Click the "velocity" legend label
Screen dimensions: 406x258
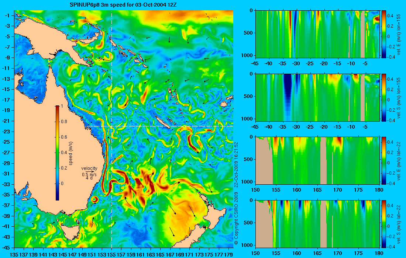point(89,168)
